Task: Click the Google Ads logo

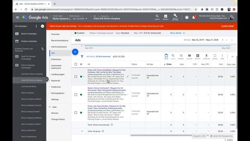Action: (35, 17)
